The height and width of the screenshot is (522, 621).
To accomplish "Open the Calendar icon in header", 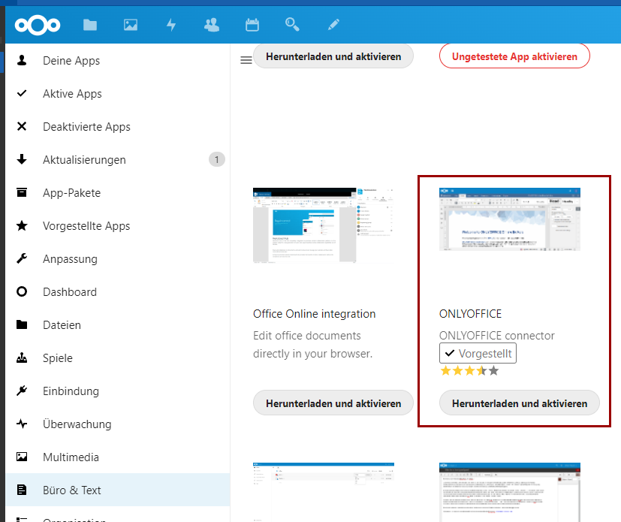I will click(252, 25).
